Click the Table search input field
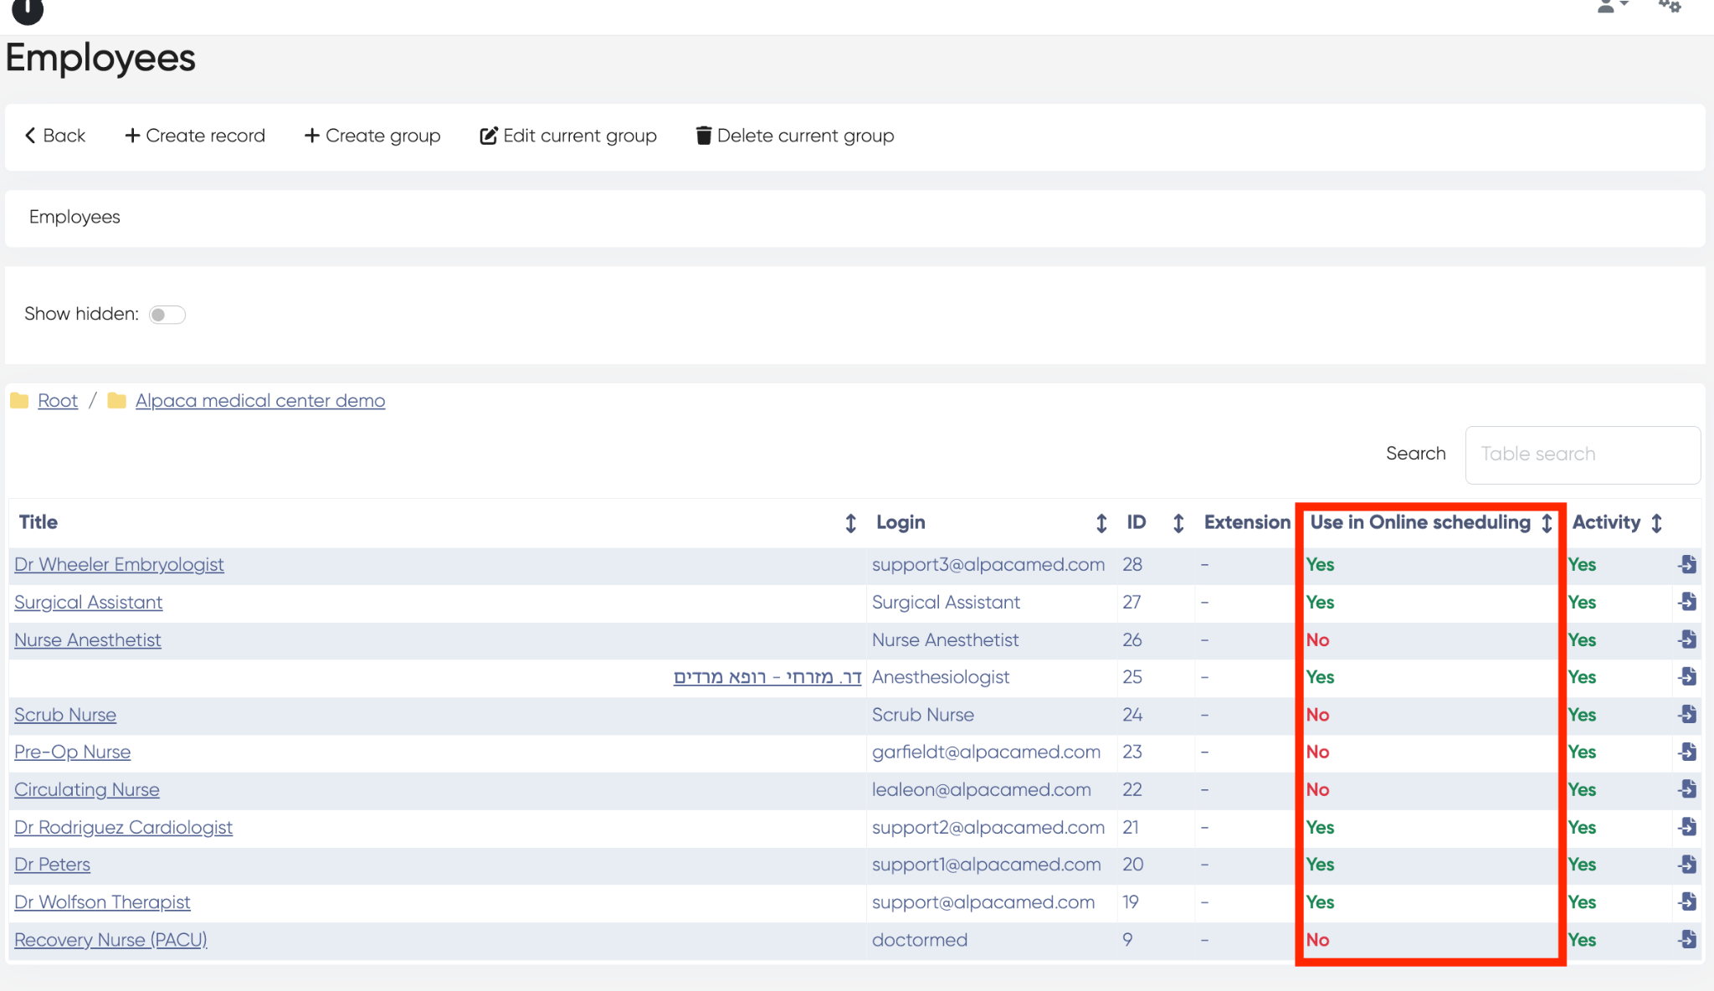Image resolution: width=1714 pixels, height=991 pixels. pyautogui.click(x=1582, y=454)
